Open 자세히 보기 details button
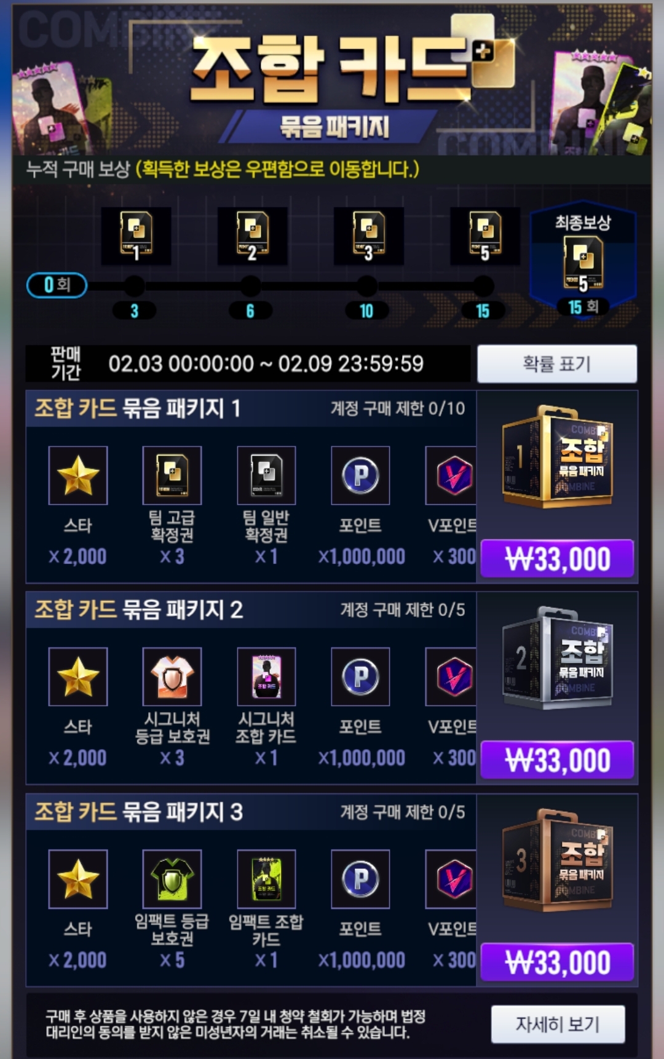Viewport: 664px width, 1059px height. tap(558, 1024)
